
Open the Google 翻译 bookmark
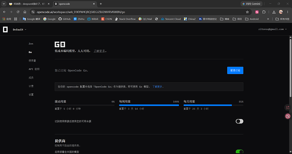(31, 19)
